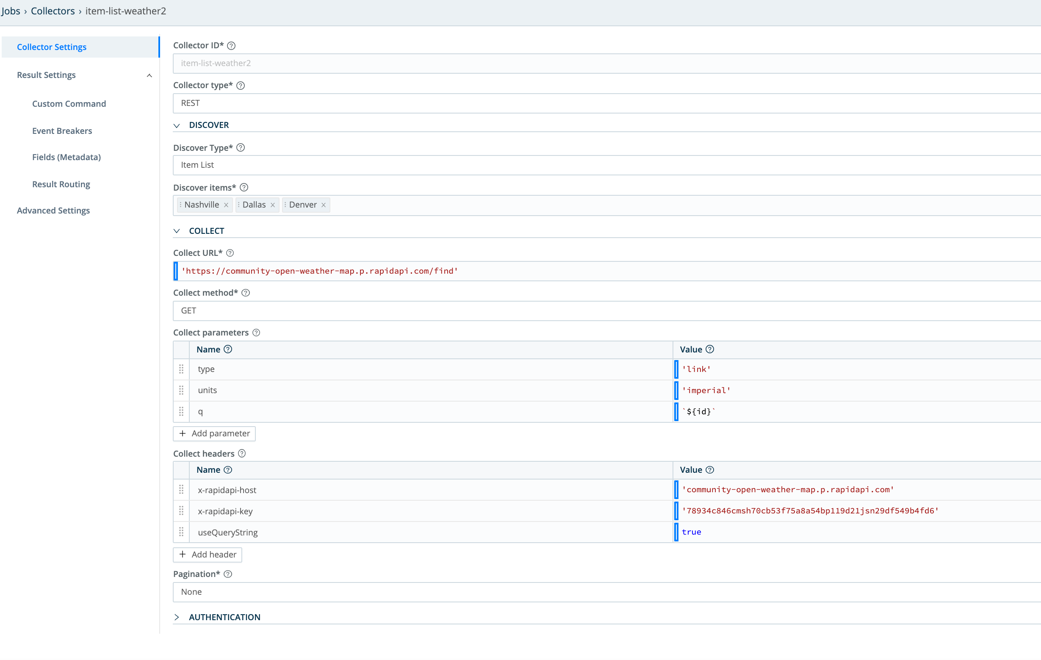Select Event Breakers in sidebar
Screen dimensions: 1041x660
pyautogui.click(x=62, y=130)
